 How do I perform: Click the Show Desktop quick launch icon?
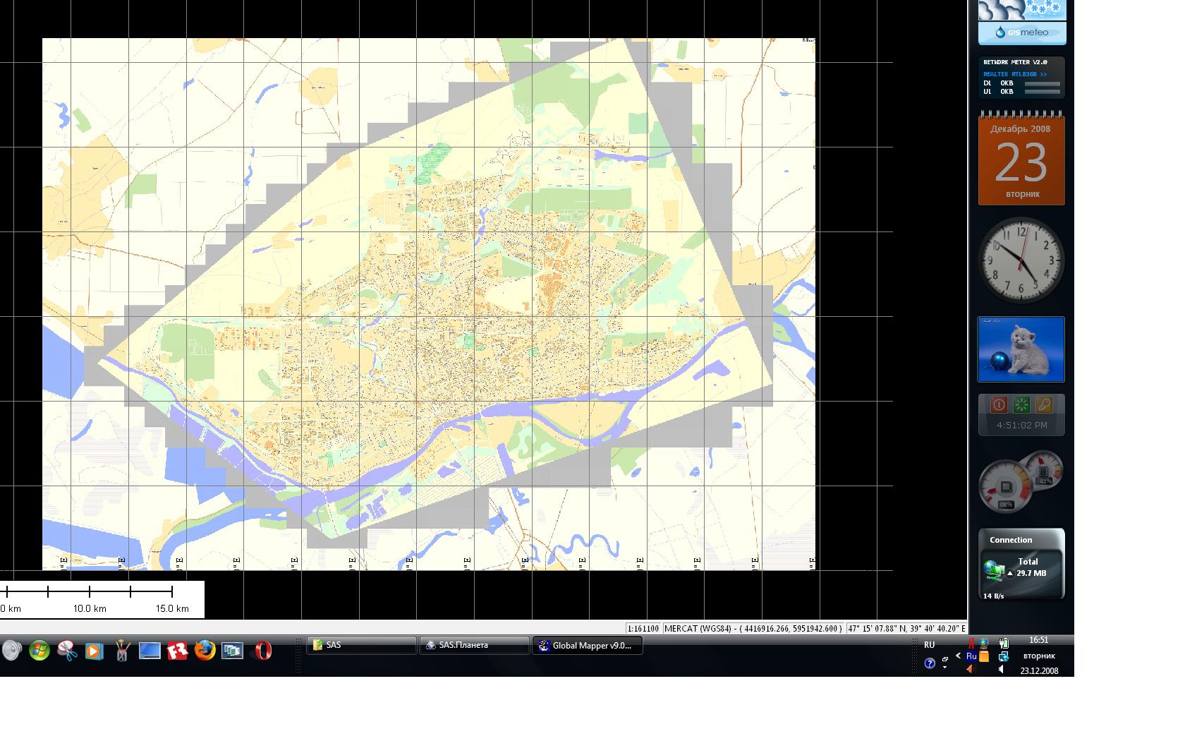[x=150, y=650]
